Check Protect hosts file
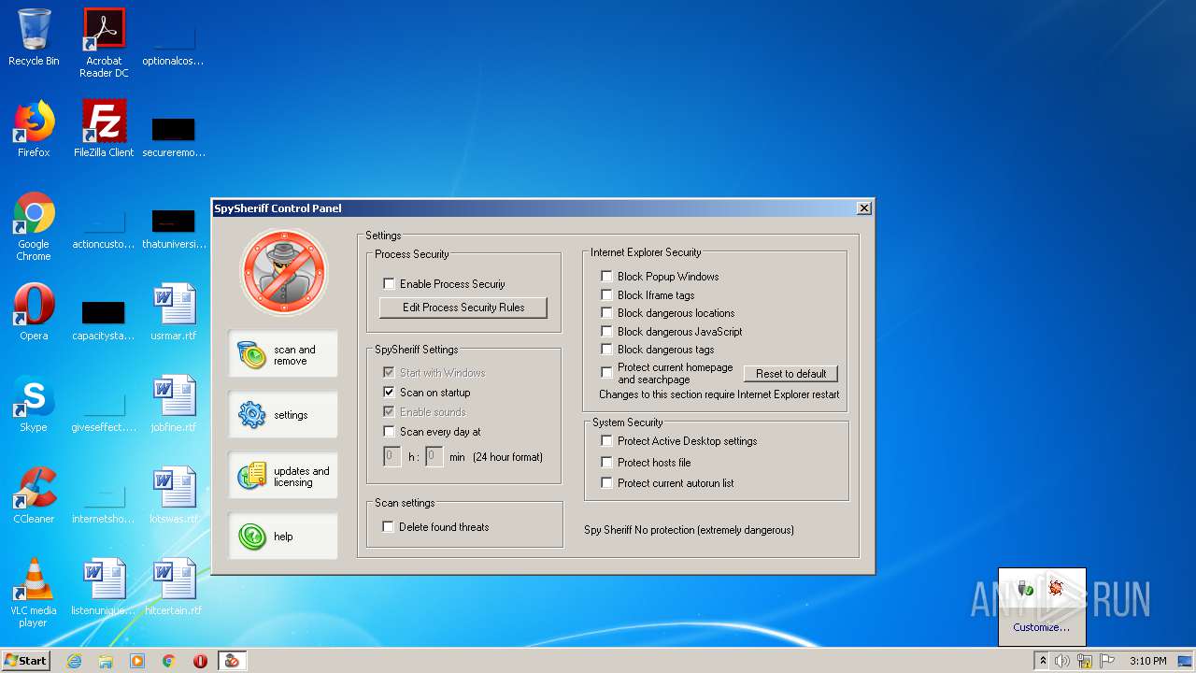Screen dimensions: 1196x673 pos(606,463)
